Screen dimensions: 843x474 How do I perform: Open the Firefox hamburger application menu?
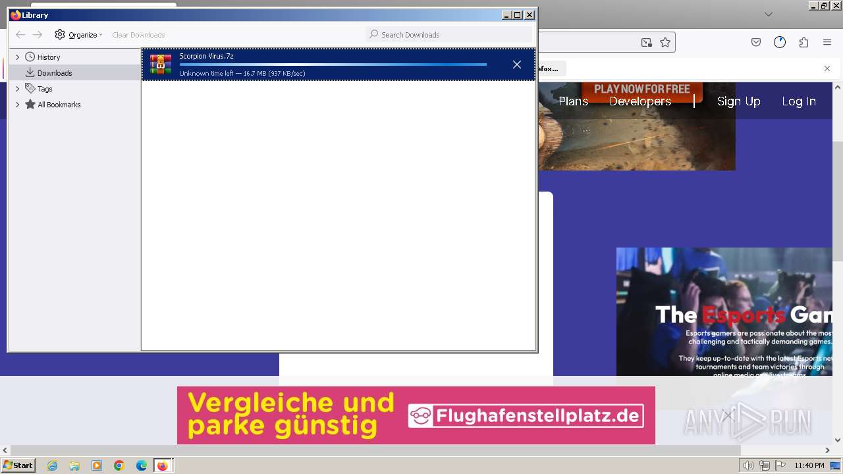click(827, 42)
